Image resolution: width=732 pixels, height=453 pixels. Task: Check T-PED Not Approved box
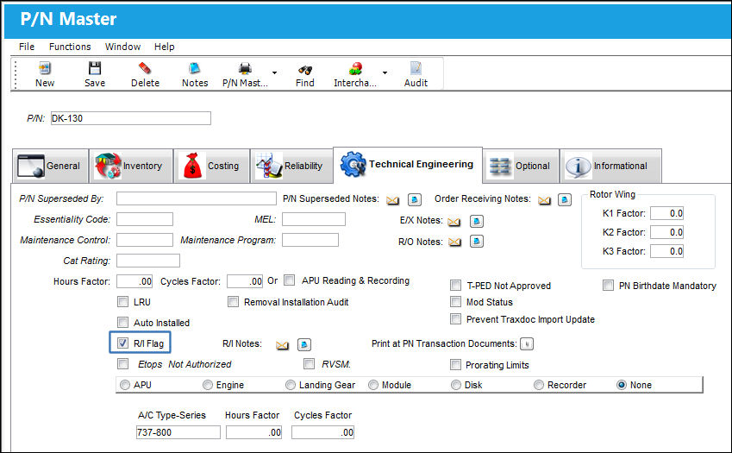(455, 286)
